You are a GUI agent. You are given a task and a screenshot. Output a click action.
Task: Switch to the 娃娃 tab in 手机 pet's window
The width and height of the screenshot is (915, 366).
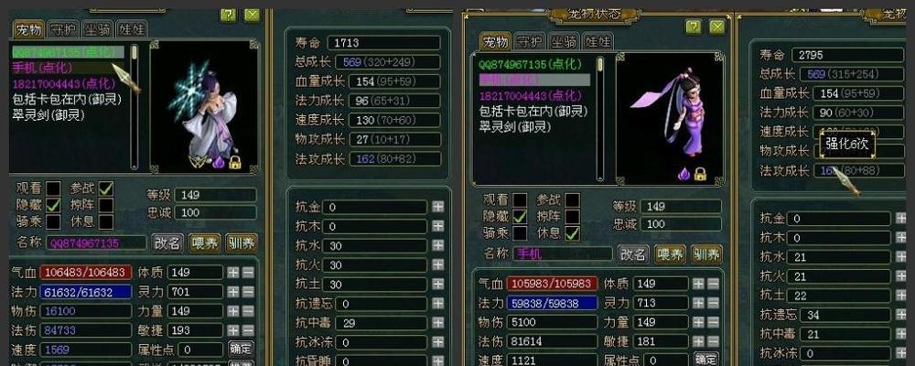coord(598,41)
